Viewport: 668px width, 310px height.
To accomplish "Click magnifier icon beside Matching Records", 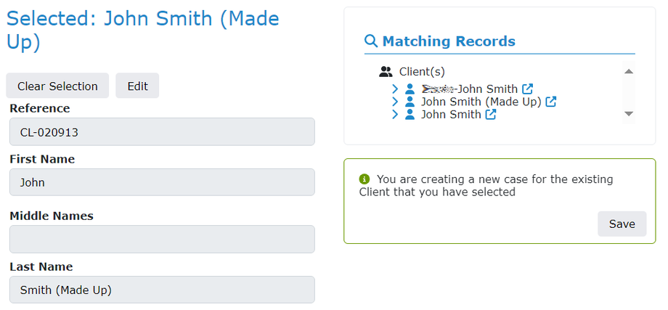I will coord(371,41).
